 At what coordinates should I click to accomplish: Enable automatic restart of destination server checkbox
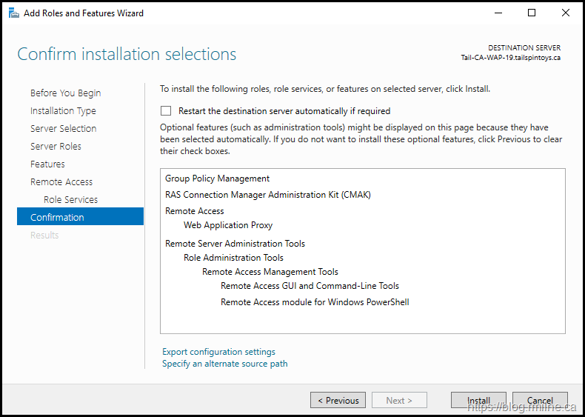click(x=166, y=111)
